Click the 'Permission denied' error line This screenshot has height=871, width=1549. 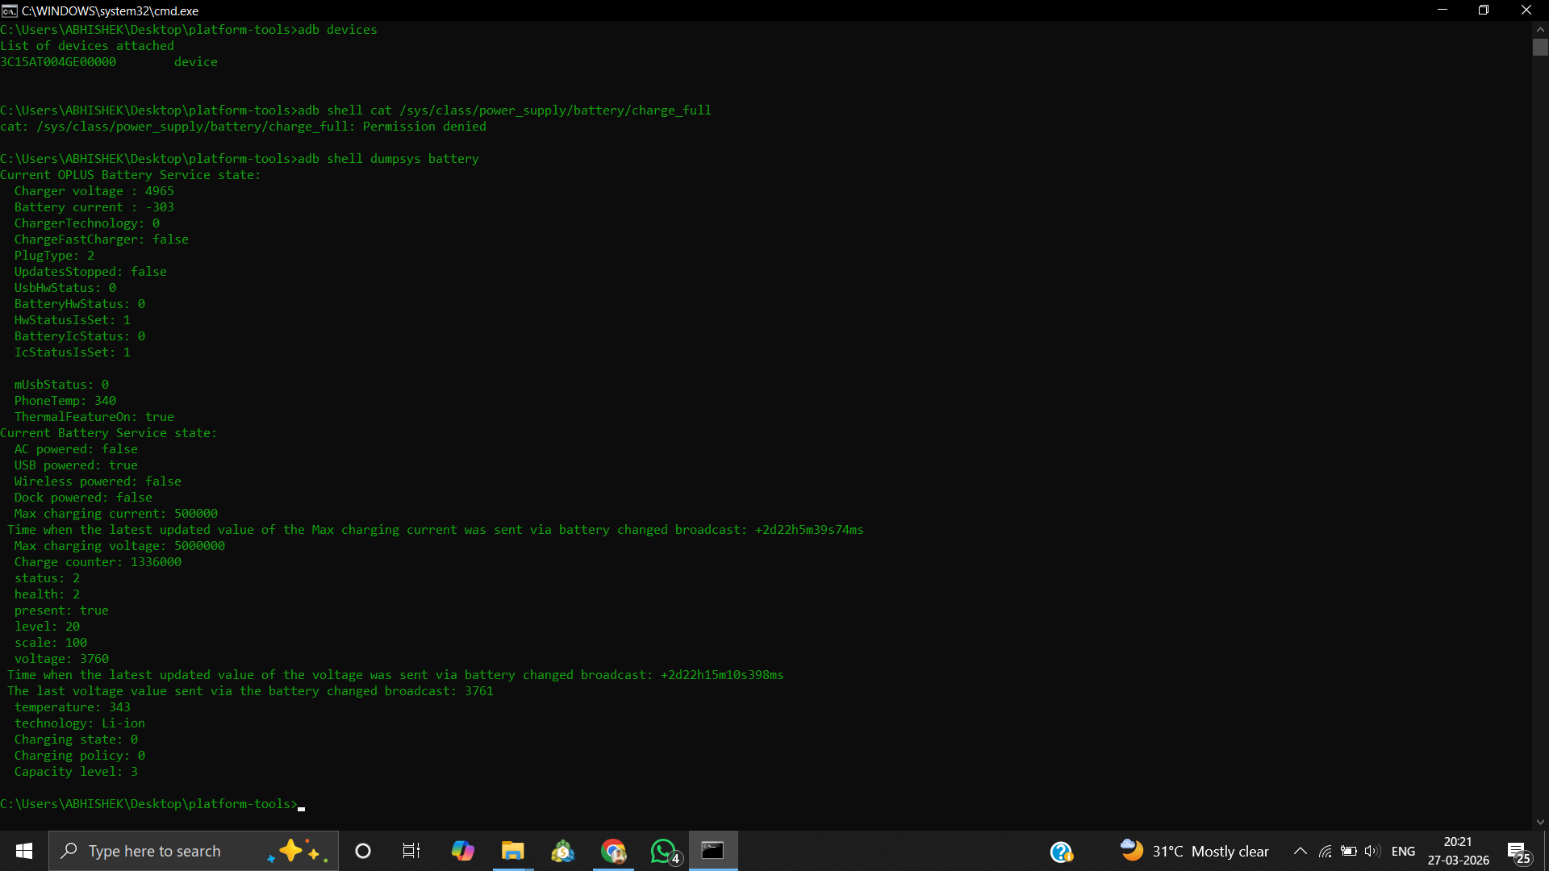coord(243,127)
